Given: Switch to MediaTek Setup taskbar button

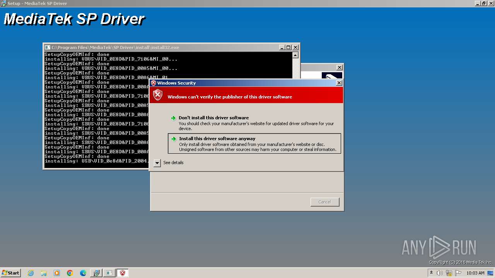Looking at the screenshot, I should point(96,273).
